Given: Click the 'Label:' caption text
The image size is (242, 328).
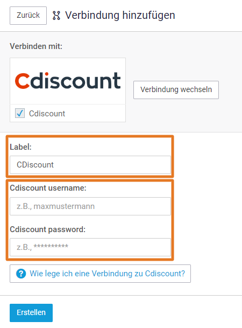Looking at the screenshot, I should 20,147.
